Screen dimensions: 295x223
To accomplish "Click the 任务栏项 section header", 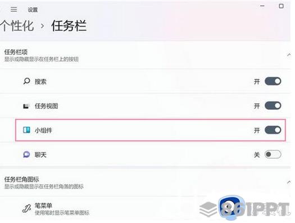I will [x=16, y=52].
